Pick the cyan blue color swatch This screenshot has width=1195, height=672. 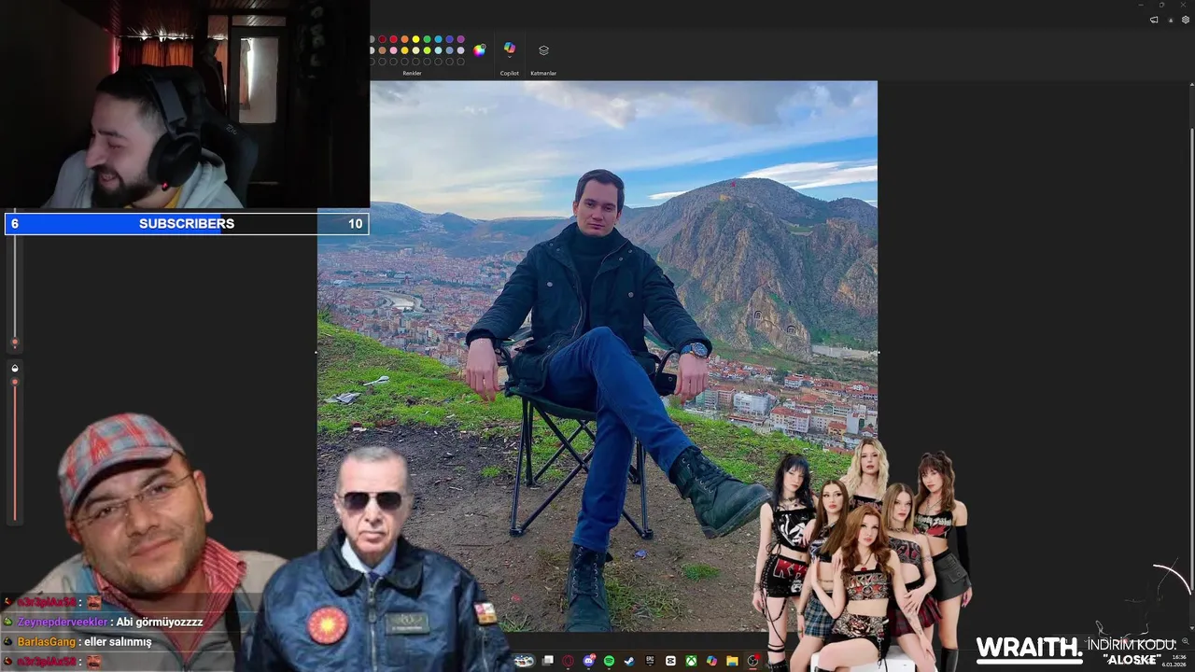pyautogui.click(x=438, y=39)
